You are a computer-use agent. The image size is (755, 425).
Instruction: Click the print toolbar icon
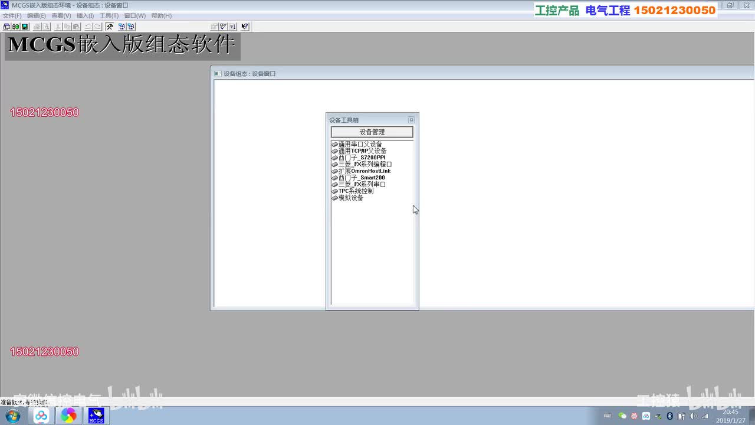point(37,27)
